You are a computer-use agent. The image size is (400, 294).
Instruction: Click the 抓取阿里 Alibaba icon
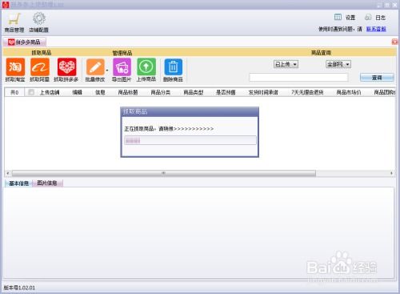click(40, 66)
